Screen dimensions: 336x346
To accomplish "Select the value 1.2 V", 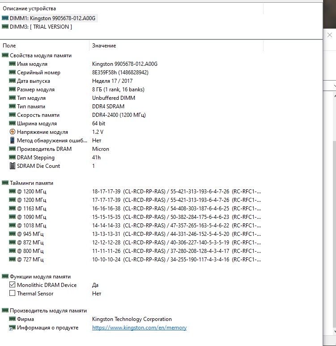I will pyautogui.click(x=98, y=132).
